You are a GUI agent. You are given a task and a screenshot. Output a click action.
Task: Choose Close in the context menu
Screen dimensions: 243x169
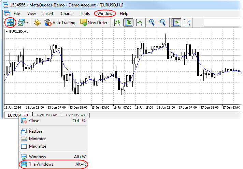click(x=53, y=121)
